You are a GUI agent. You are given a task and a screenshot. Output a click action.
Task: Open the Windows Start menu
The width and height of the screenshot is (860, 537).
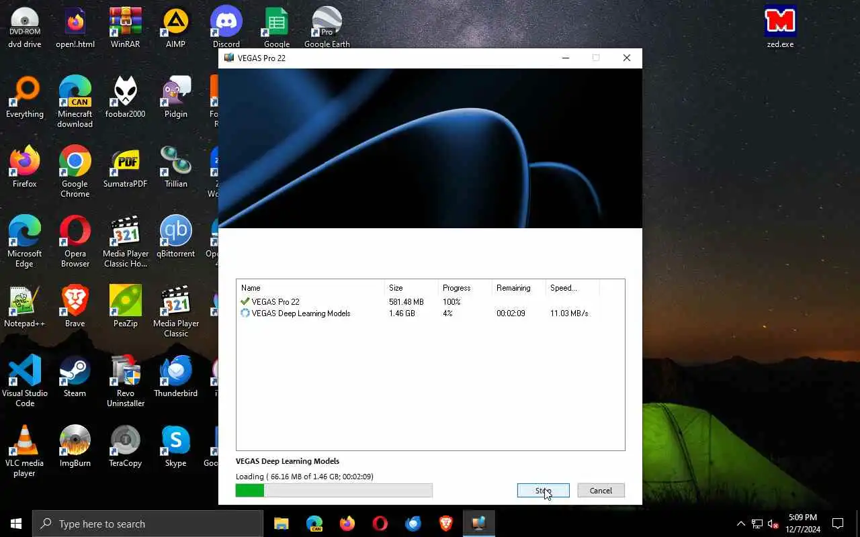[x=16, y=524]
